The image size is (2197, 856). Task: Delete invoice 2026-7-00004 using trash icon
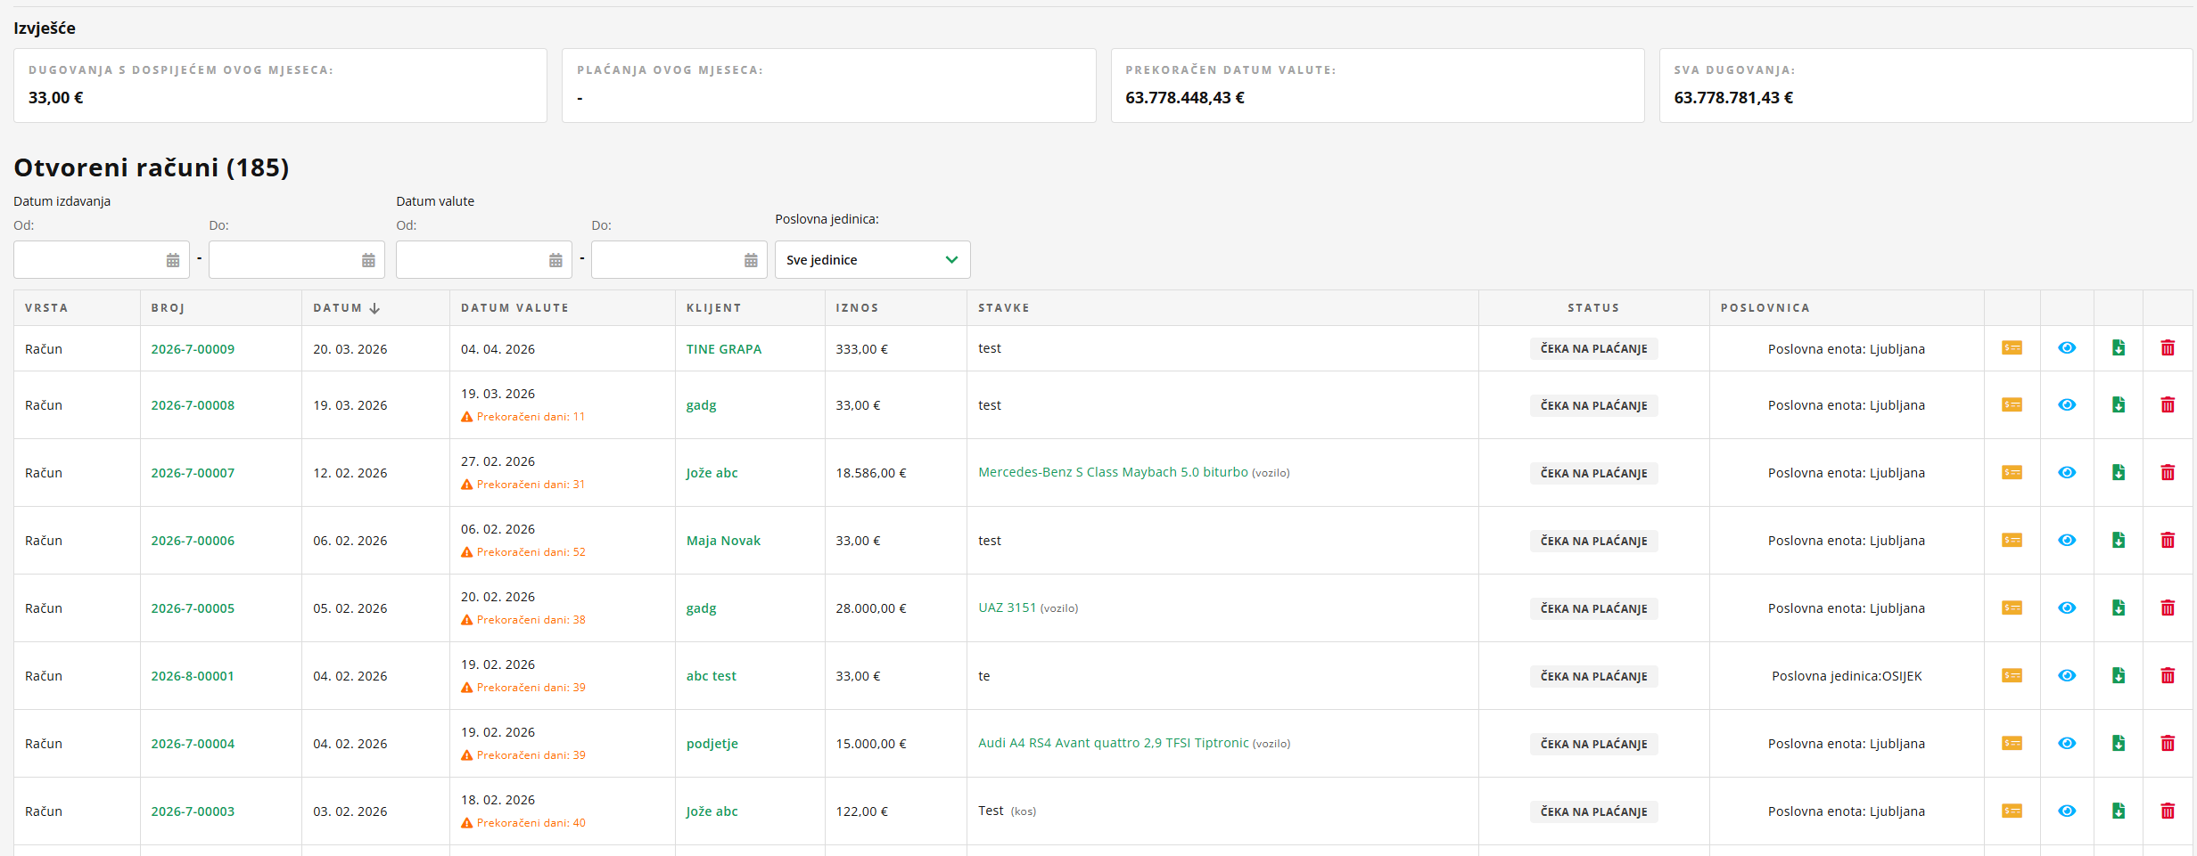(2168, 744)
